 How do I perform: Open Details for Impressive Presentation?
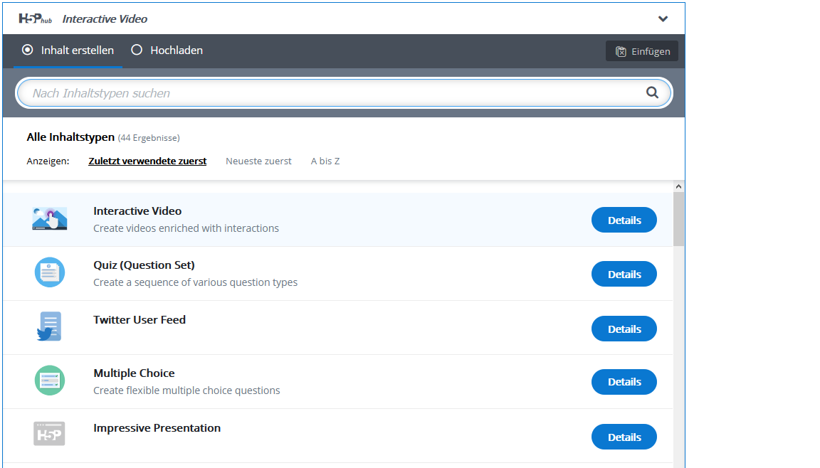(624, 437)
